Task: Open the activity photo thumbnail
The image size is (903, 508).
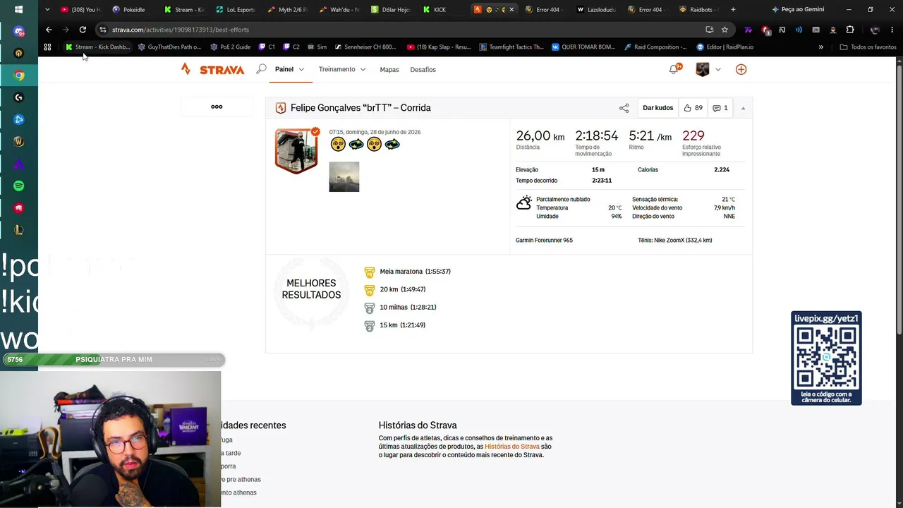Action: click(344, 176)
